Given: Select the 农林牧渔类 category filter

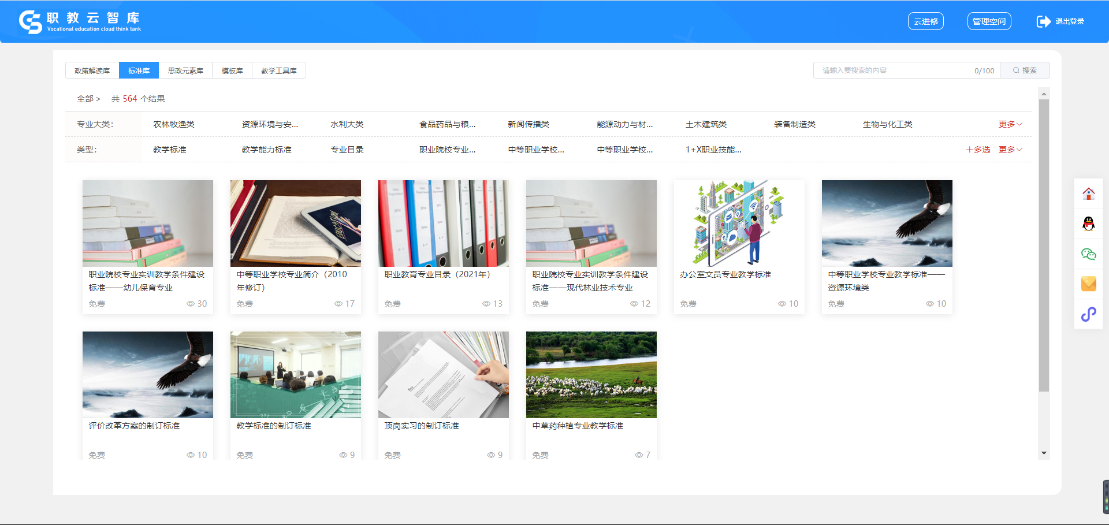Looking at the screenshot, I should [174, 124].
